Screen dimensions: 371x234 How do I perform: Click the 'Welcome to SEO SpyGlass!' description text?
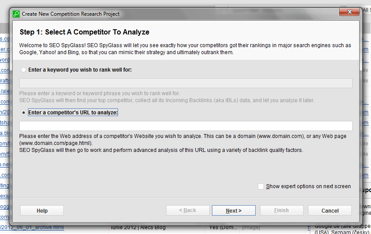185,49
